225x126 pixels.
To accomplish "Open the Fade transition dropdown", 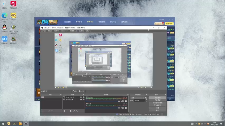I will tap(138, 98).
